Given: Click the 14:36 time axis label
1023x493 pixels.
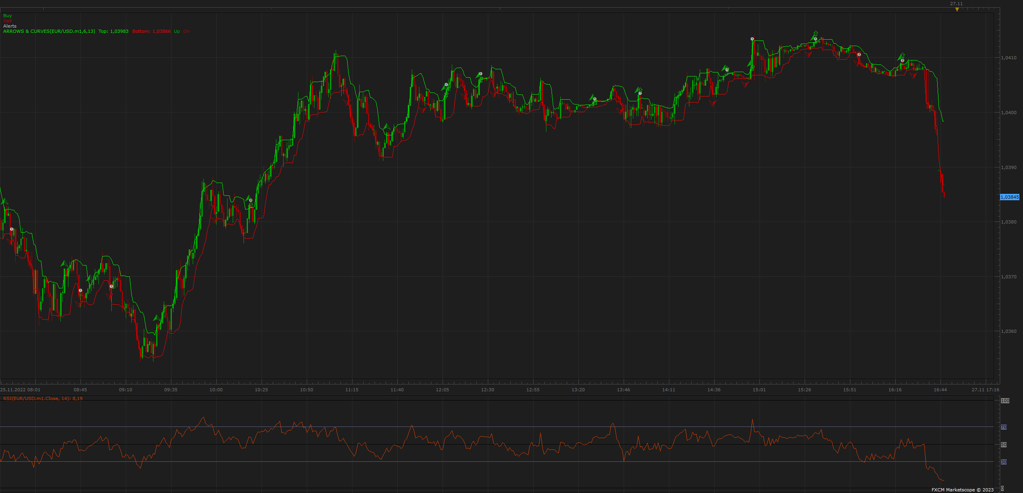Looking at the screenshot, I should [714, 390].
